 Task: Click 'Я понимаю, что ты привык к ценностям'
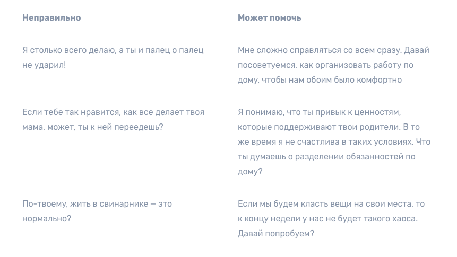click(319, 112)
